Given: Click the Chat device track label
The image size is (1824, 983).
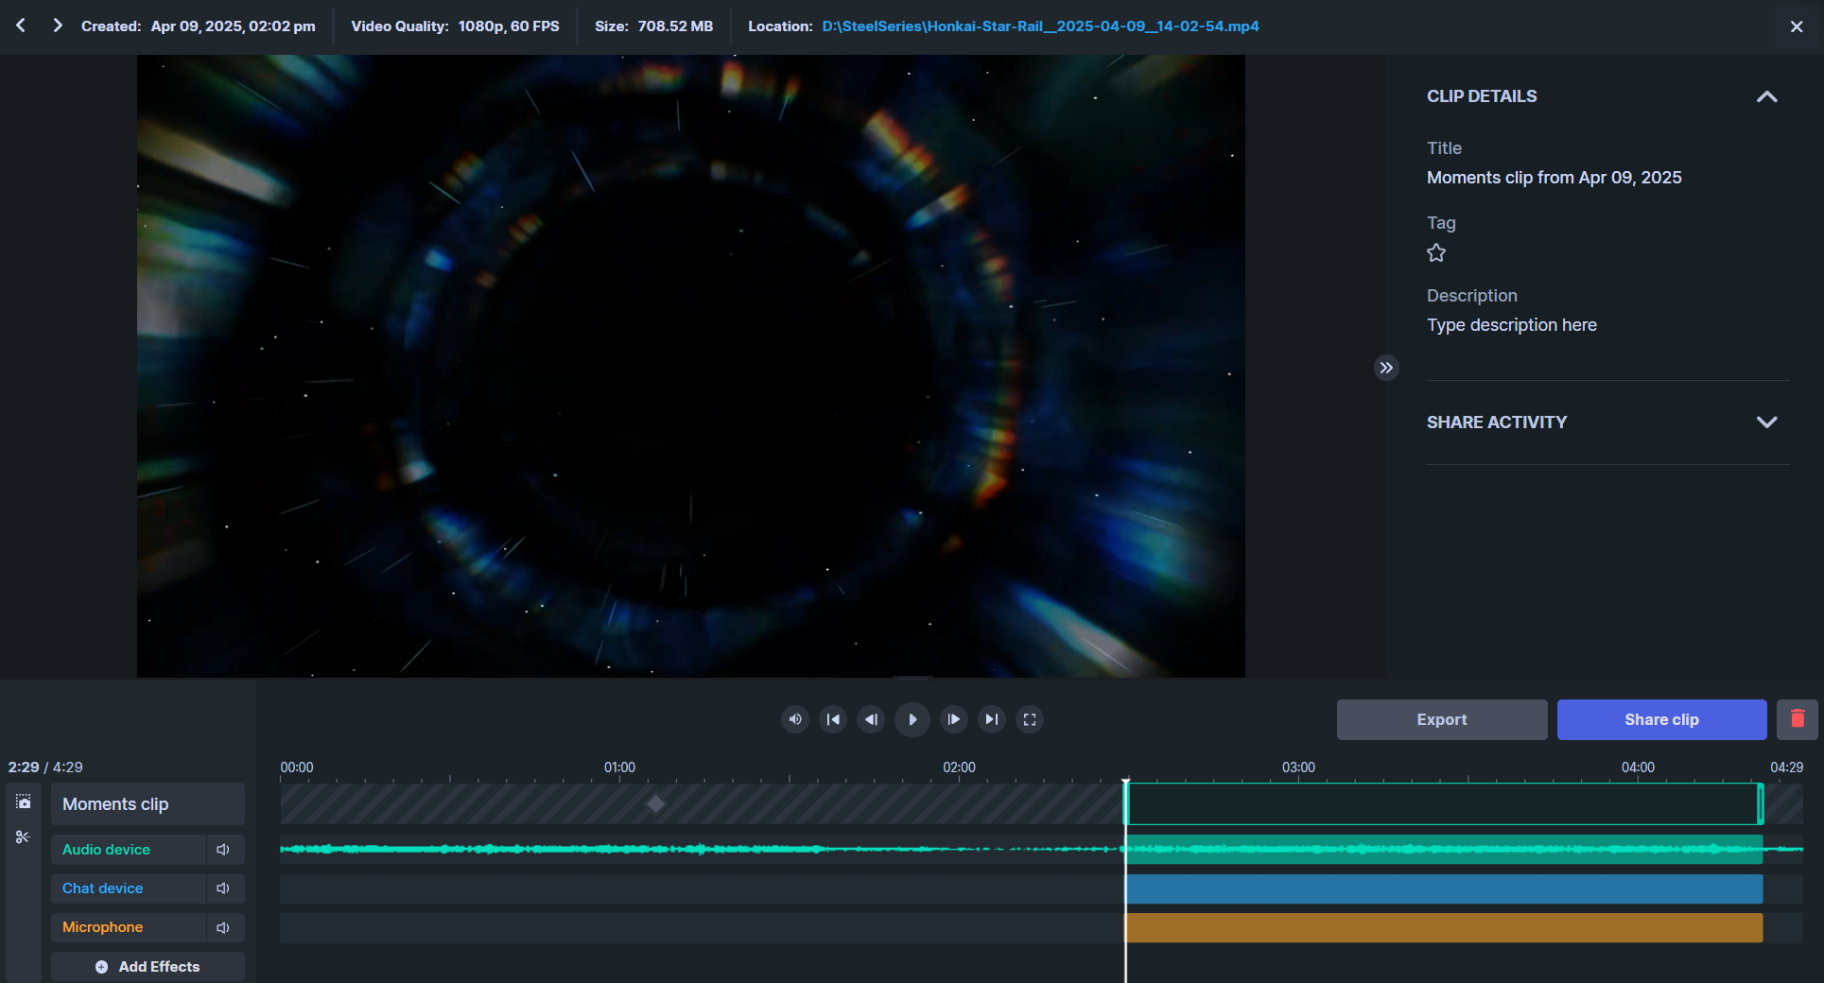Looking at the screenshot, I should point(128,888).
